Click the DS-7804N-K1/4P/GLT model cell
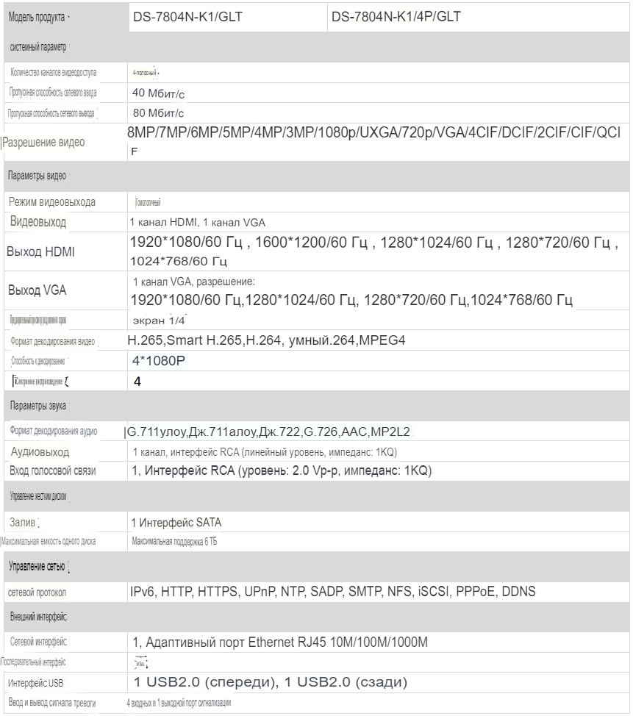 [396, 17]
